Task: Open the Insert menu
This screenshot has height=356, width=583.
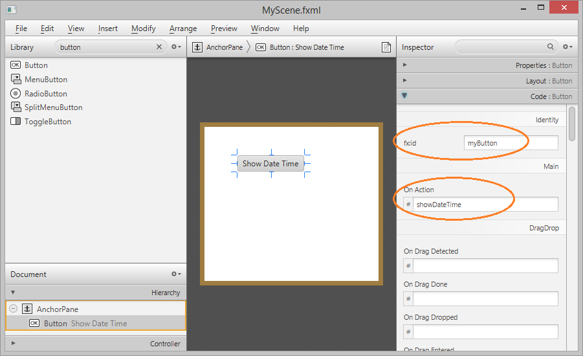Action: [108, 28]
